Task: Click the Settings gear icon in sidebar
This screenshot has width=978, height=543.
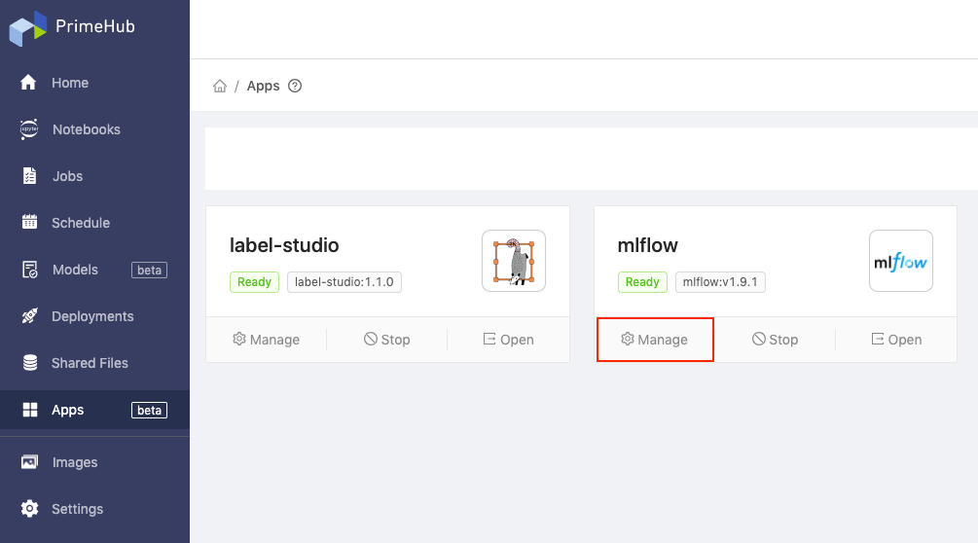Action: click(x=29, y=509)
